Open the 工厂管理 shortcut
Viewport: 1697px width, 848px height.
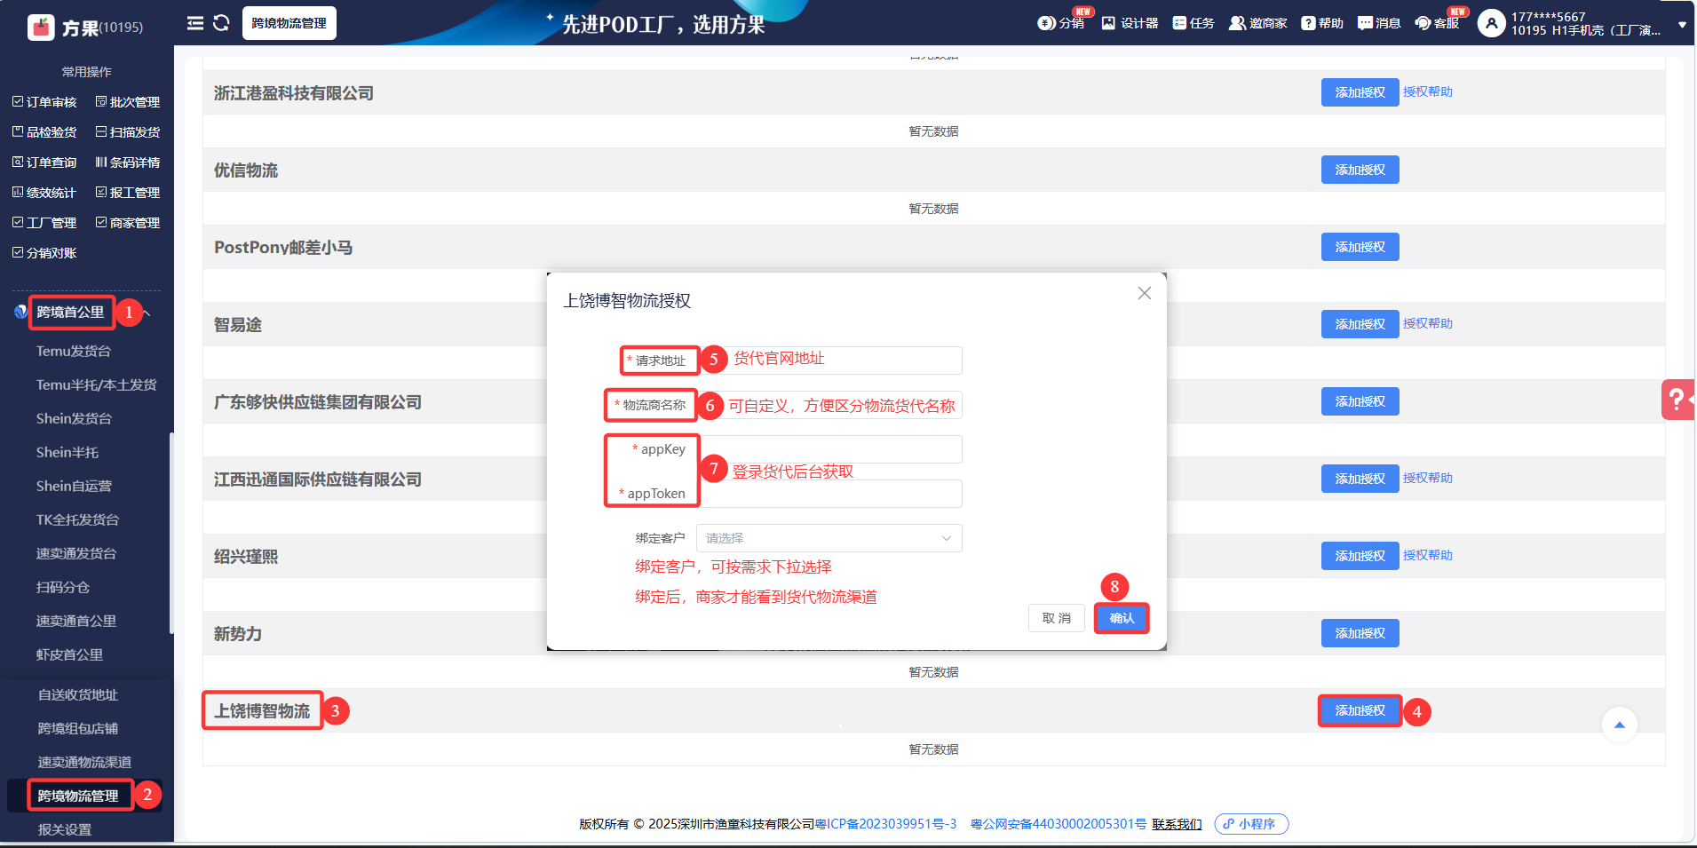click(x=44, y=223)
